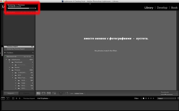Collapse the Pictures folder
Viewport: 179px width, 111px height.
click(x=9, y=70)
